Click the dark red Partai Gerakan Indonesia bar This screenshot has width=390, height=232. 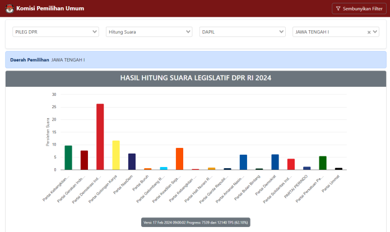click(84, 160)
